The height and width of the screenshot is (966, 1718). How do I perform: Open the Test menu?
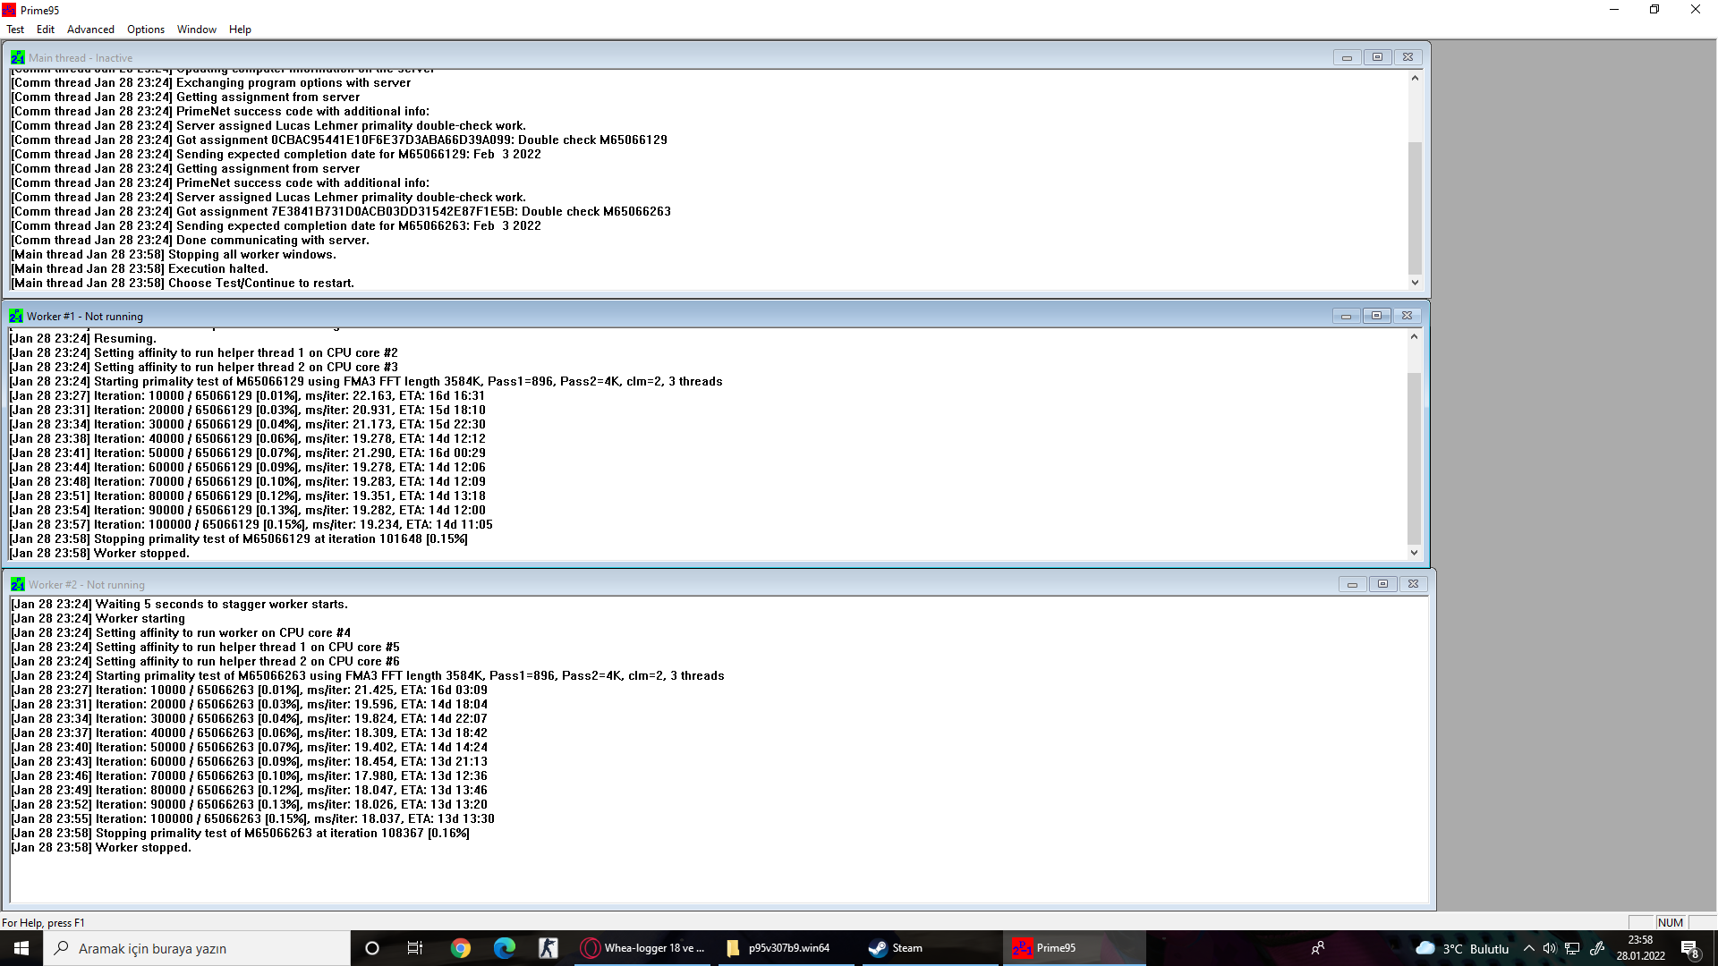(x=15, y=30)
